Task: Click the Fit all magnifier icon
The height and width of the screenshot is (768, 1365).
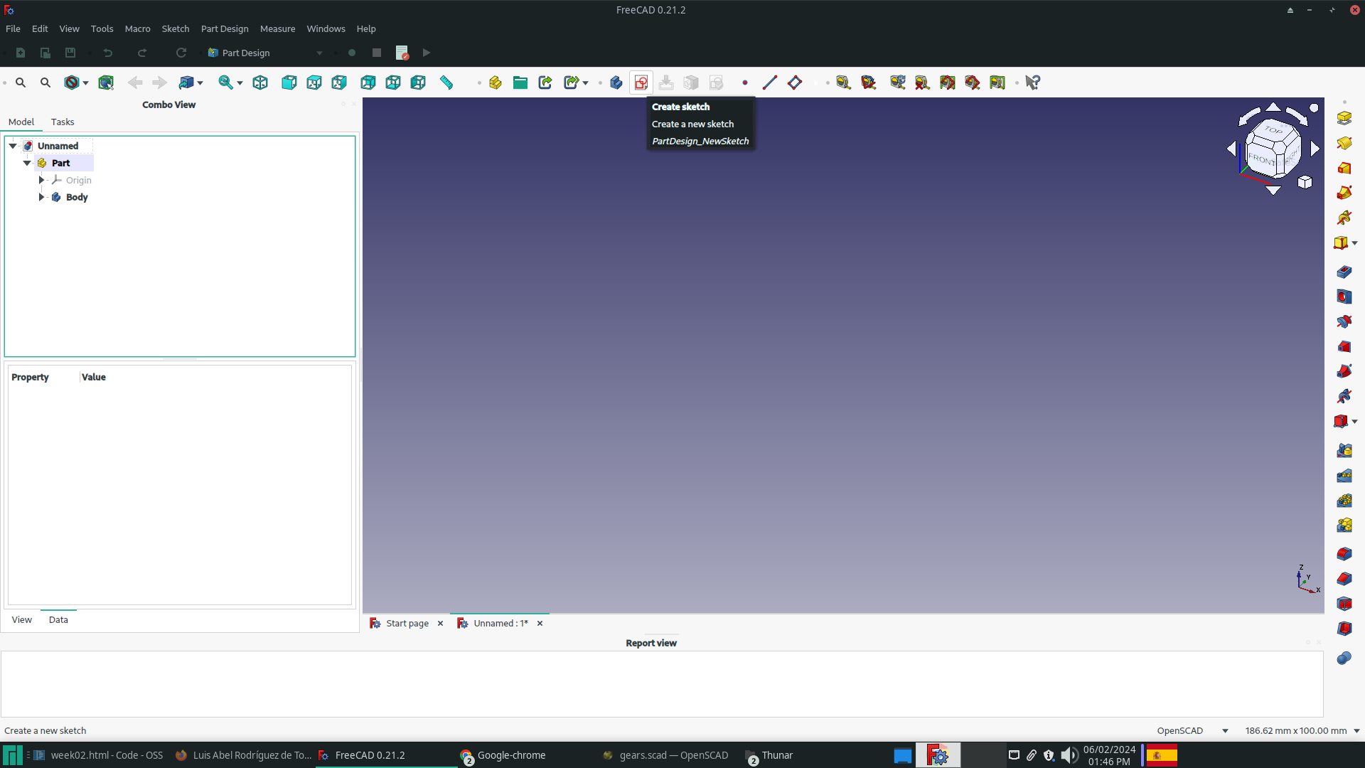Action: coord(21,82)
